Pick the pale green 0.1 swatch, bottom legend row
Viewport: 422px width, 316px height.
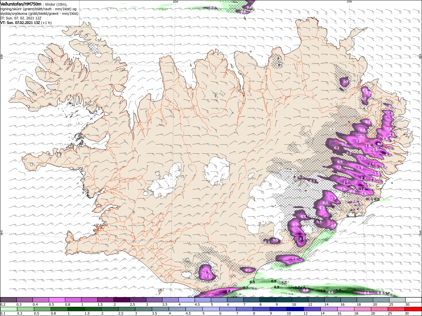[8, 309]
